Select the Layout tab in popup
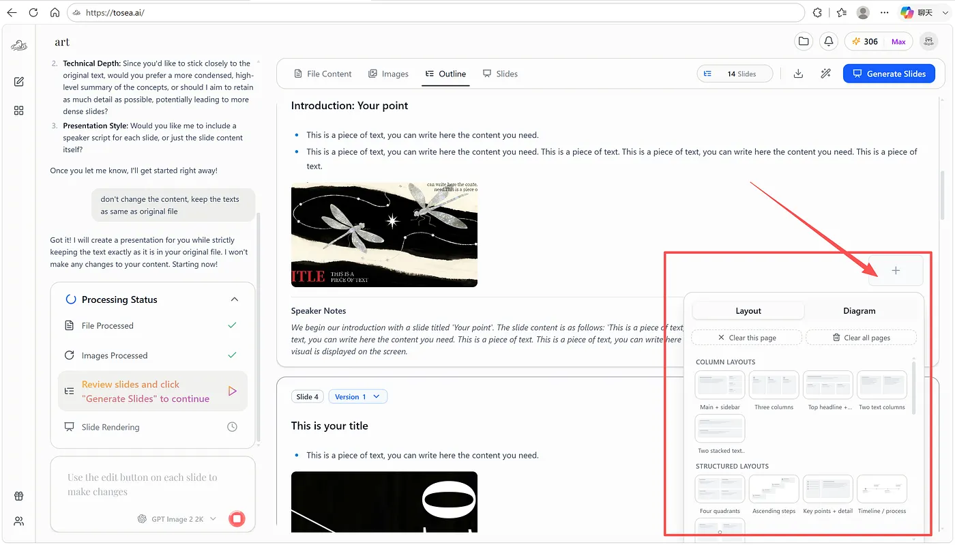Screen dimensions: 955x545 tap(748, 310)
